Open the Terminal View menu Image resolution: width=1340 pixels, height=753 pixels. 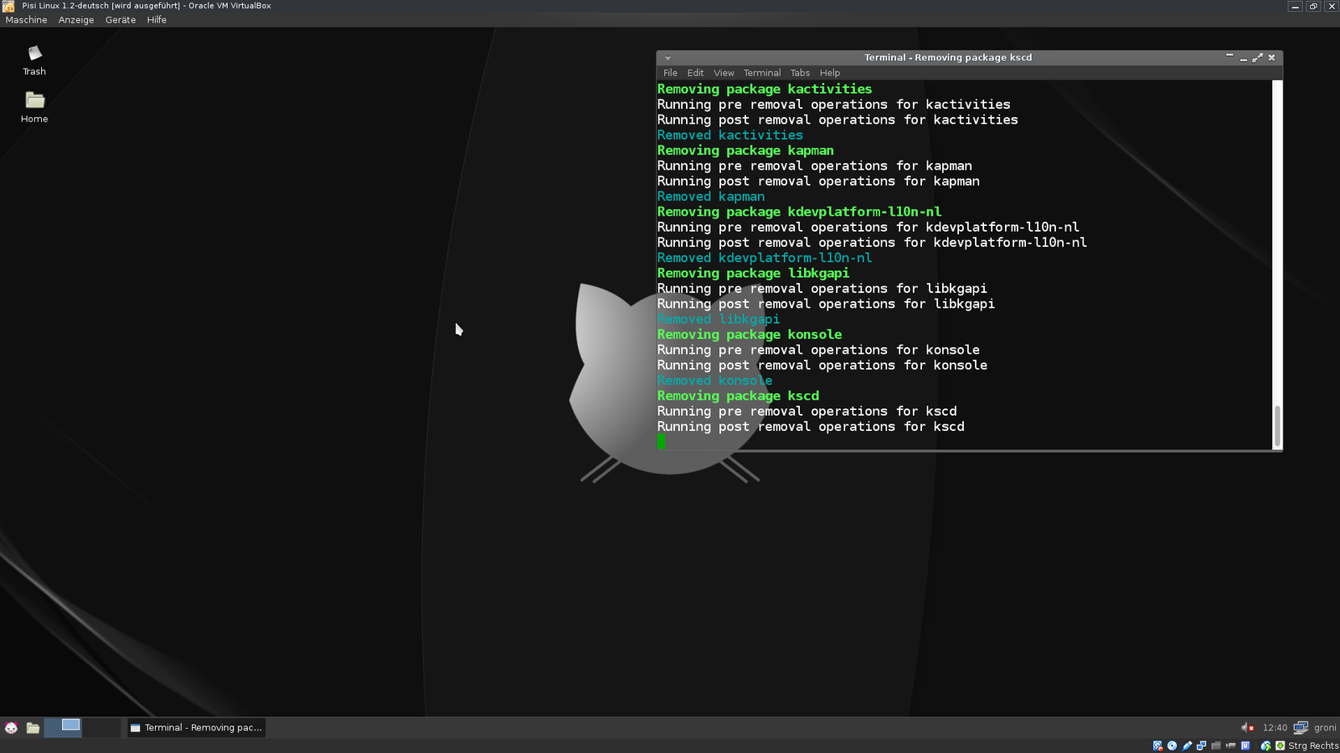click(x=724, y=73)
